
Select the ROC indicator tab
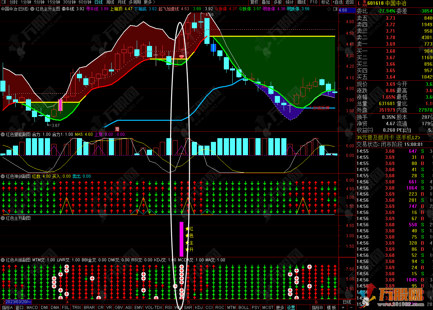[220, 307]
